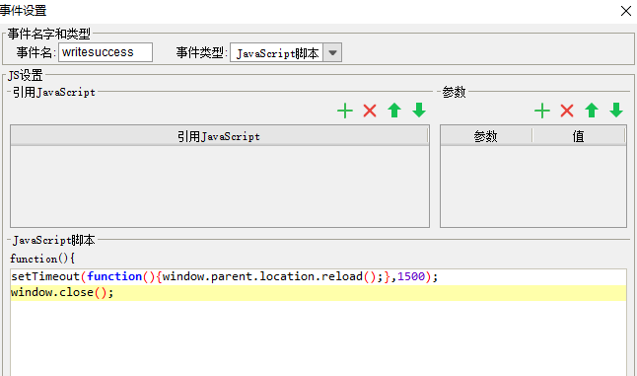Add a new referenced JavaScript entry
The width and height of the screenshot is (637, 376).
345,111
